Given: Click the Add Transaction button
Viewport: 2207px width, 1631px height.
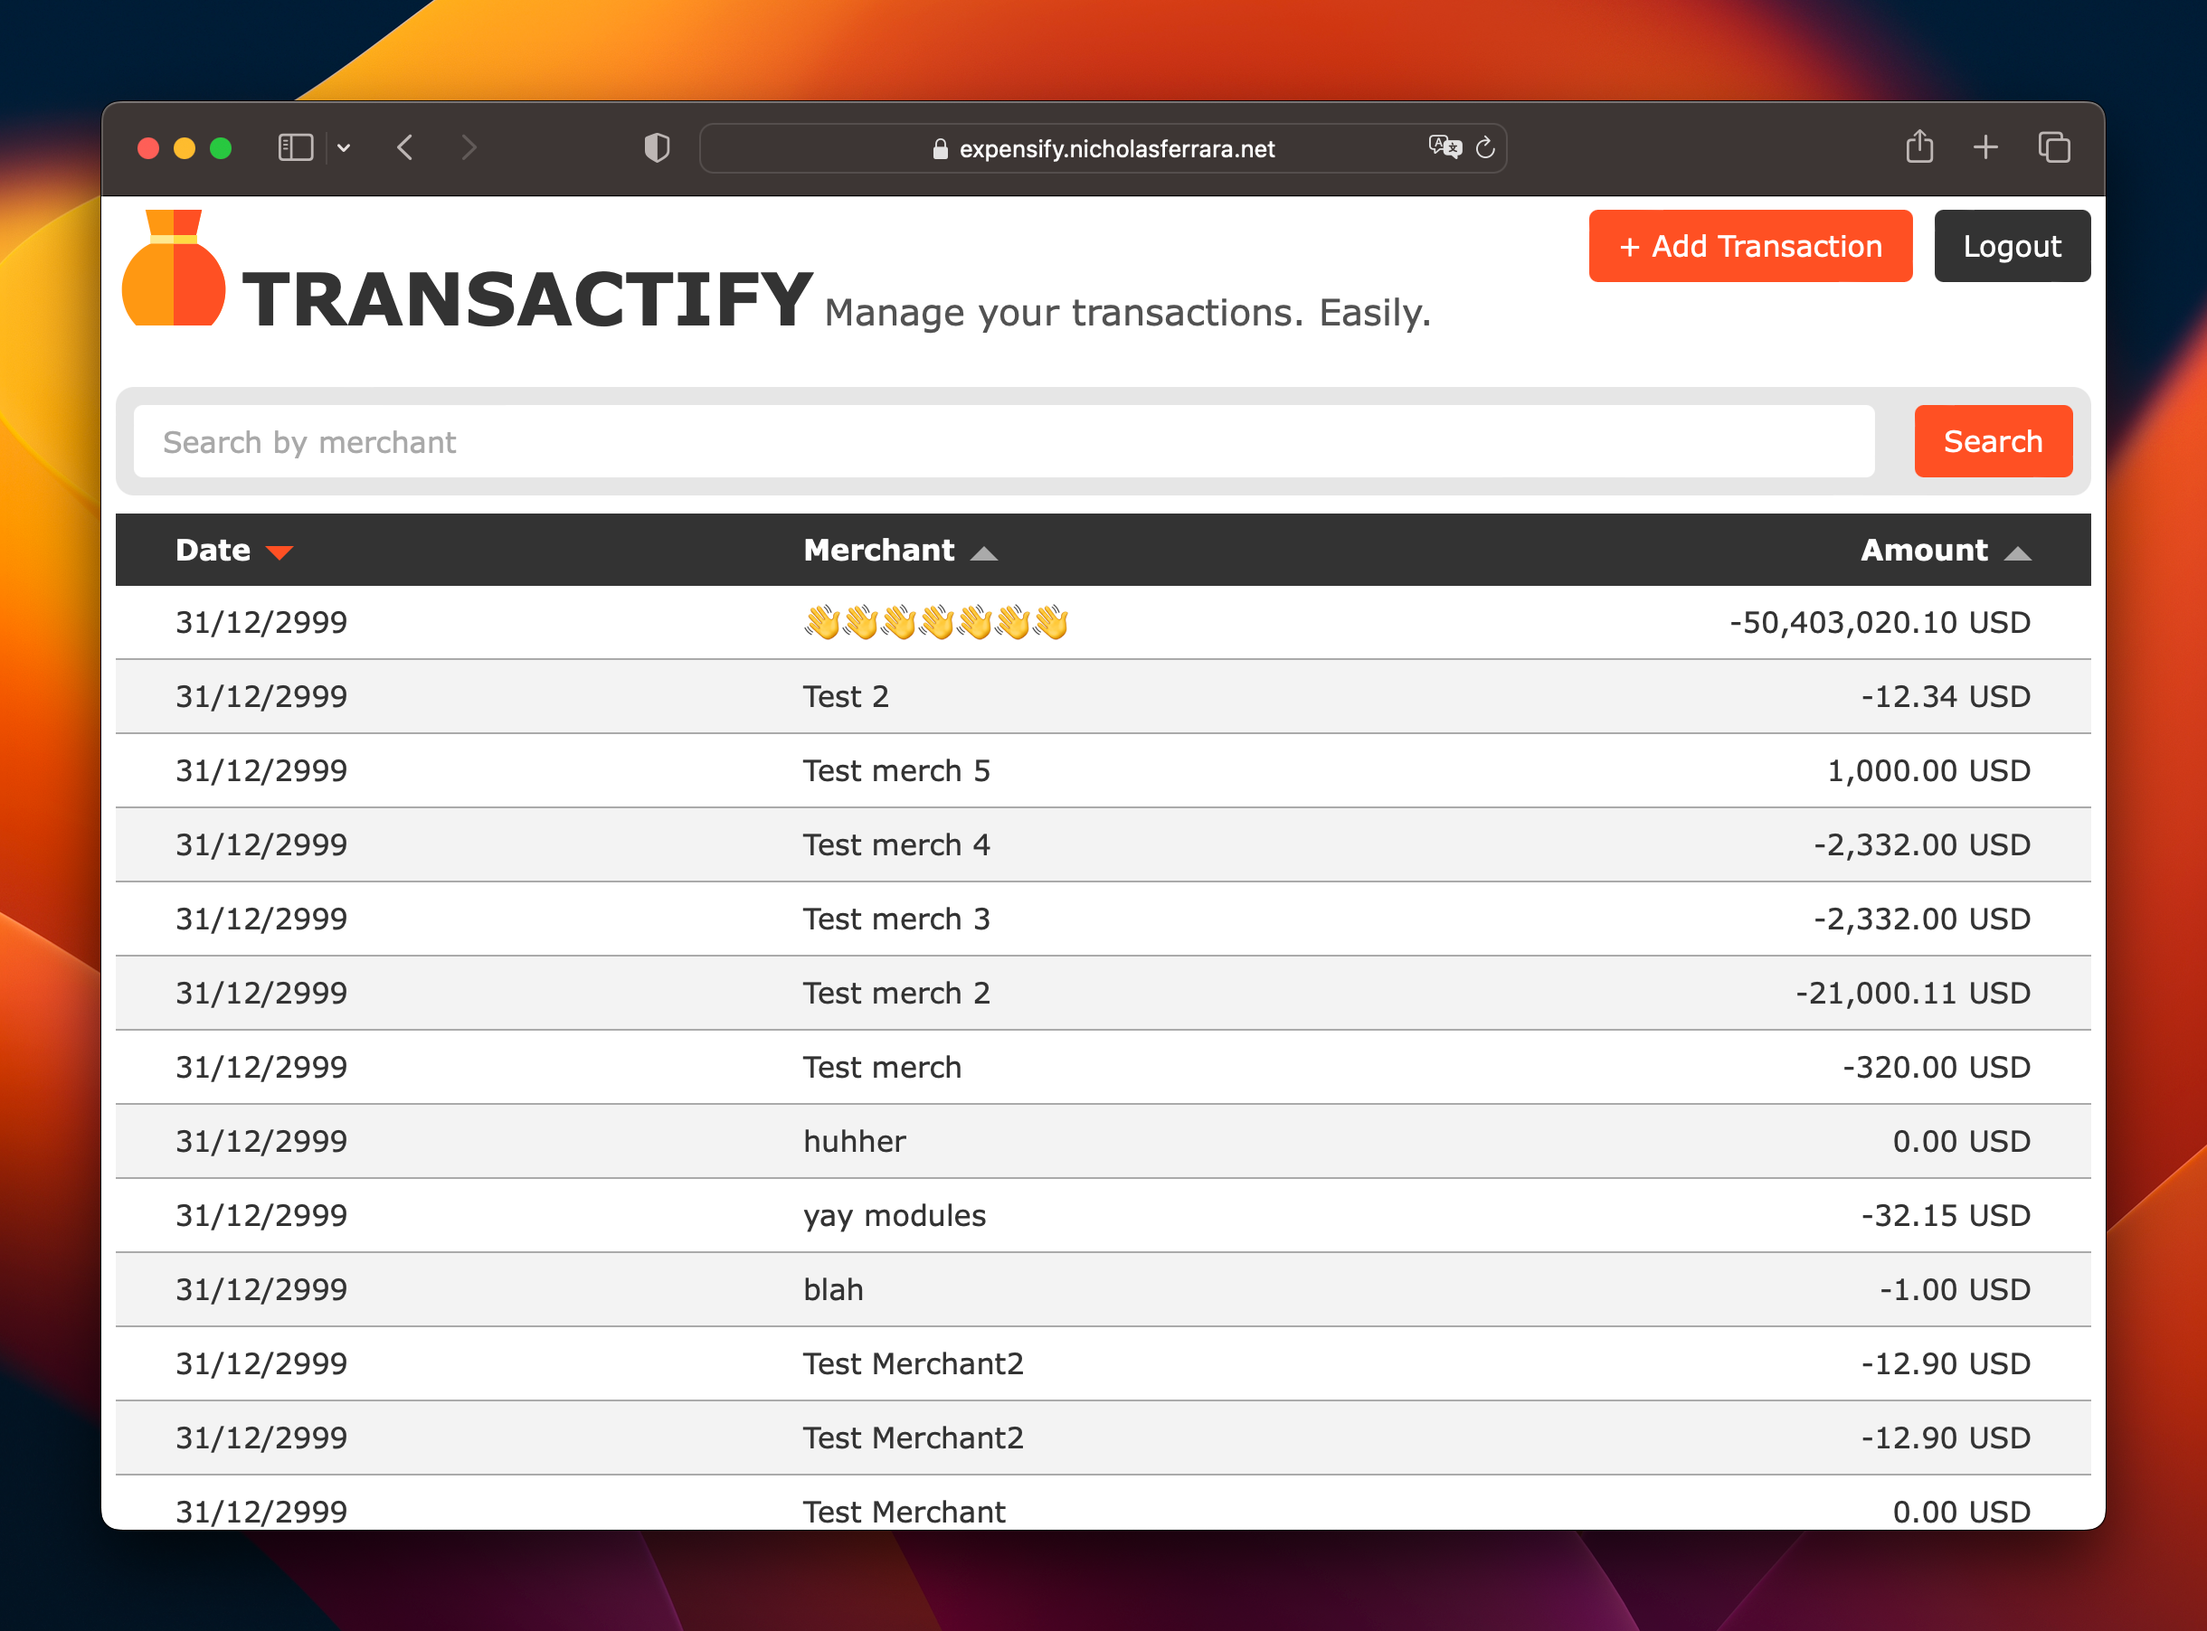Looking at the screenshot, I should pyautogui.click(x=1750, y=246).
